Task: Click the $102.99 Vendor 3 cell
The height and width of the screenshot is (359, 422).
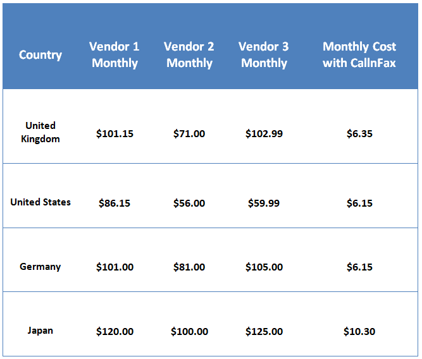Action: click(264, 133)
